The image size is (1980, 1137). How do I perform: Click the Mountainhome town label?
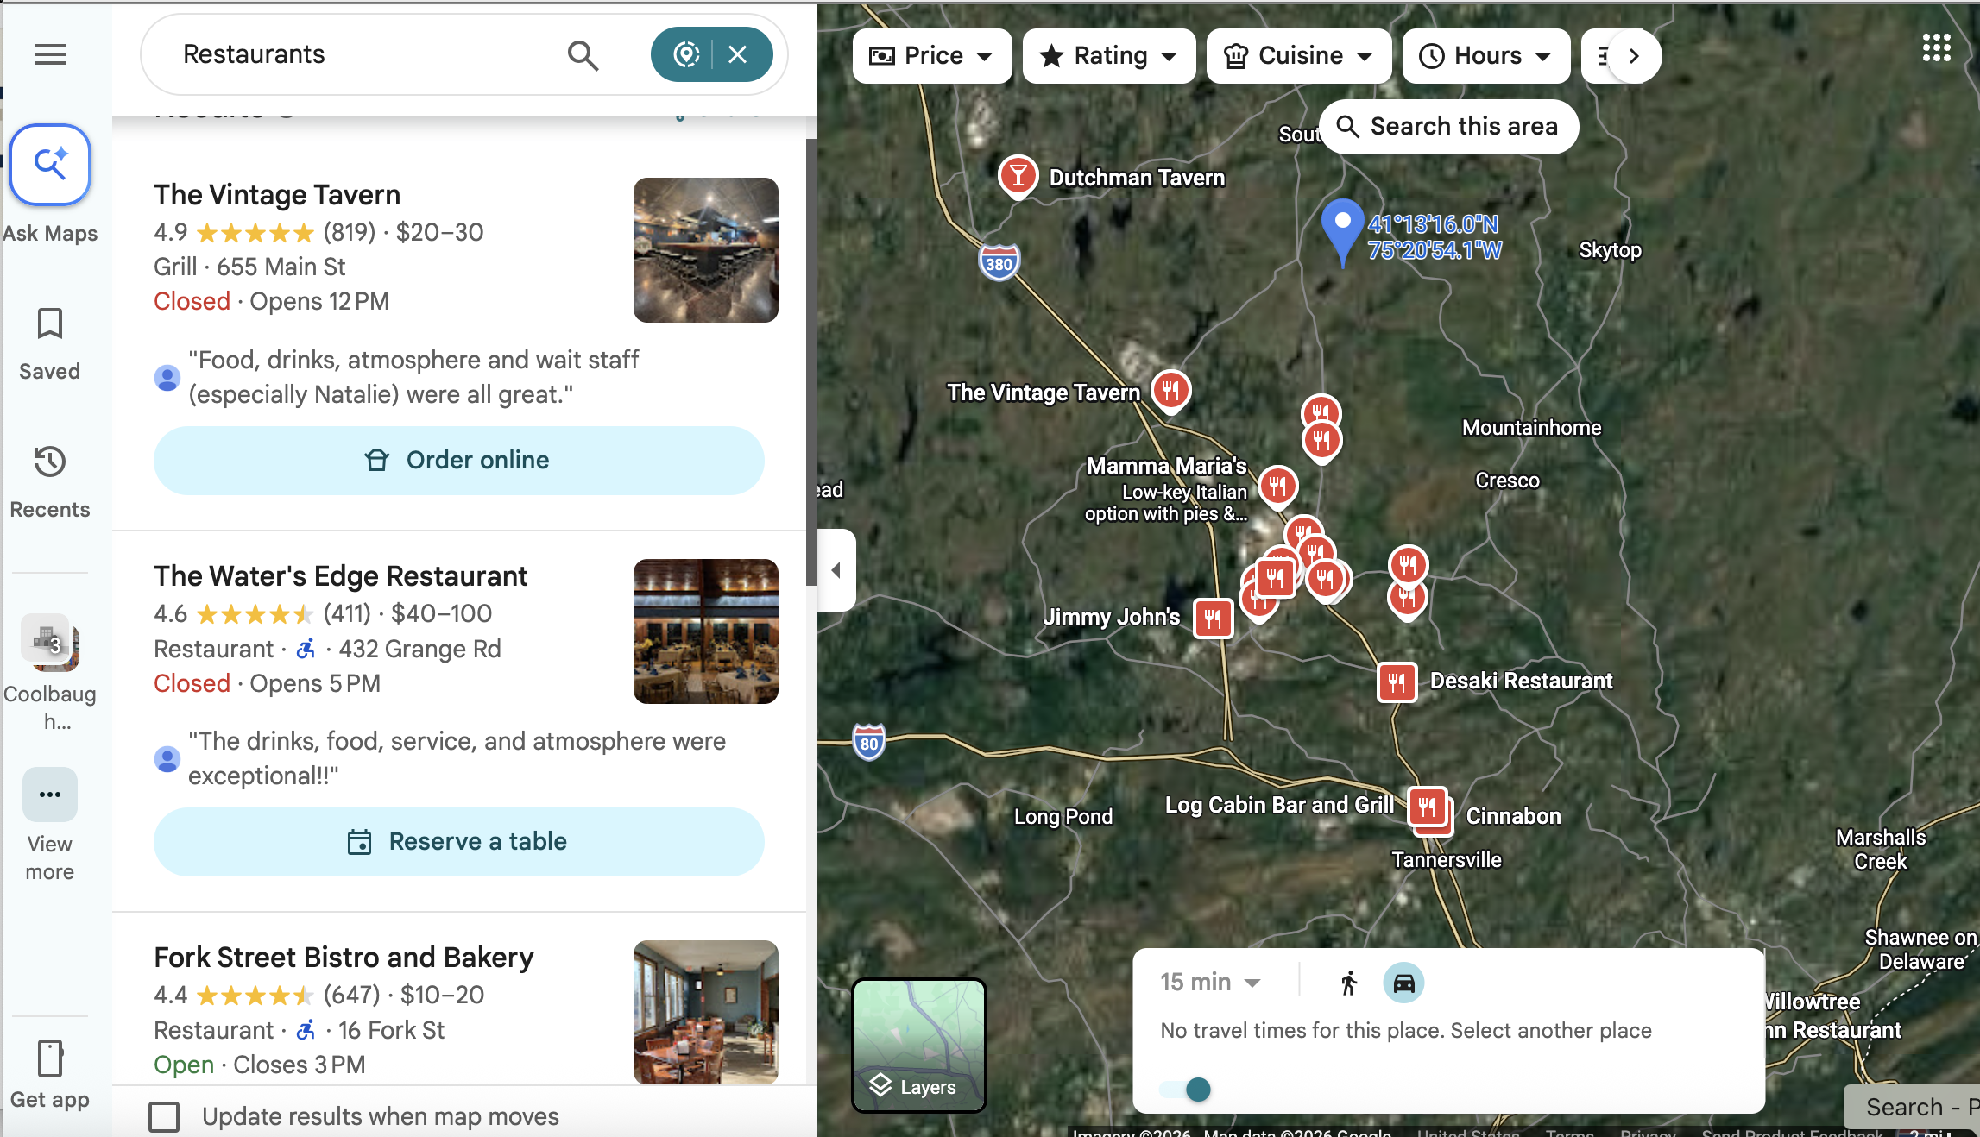pos(1531,428)
